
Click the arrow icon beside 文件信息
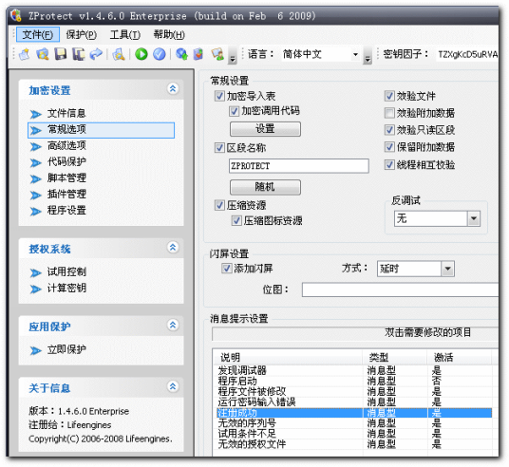(x=36, y=114)
